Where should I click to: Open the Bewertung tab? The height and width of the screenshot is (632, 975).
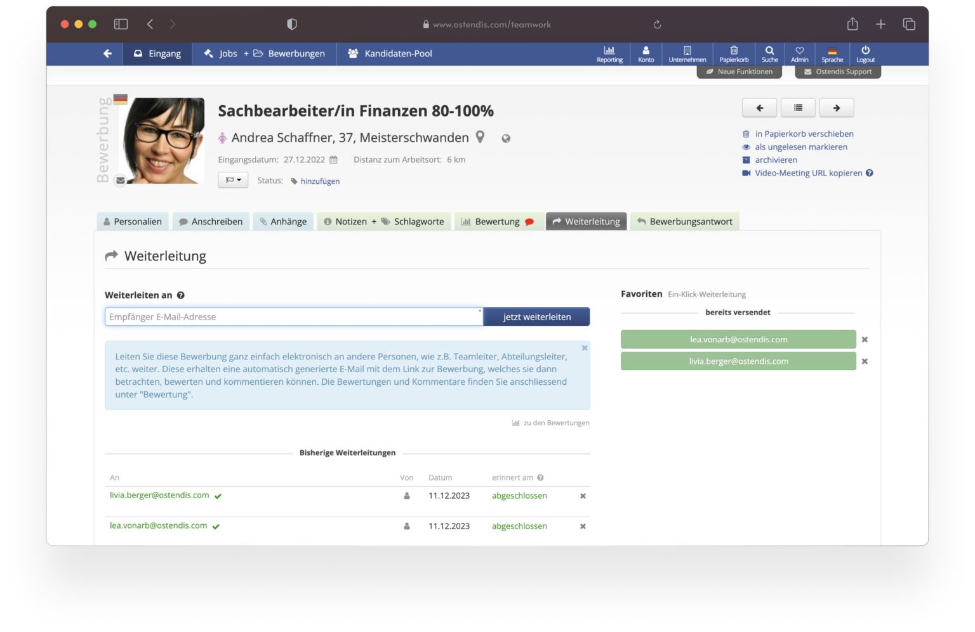499,221
